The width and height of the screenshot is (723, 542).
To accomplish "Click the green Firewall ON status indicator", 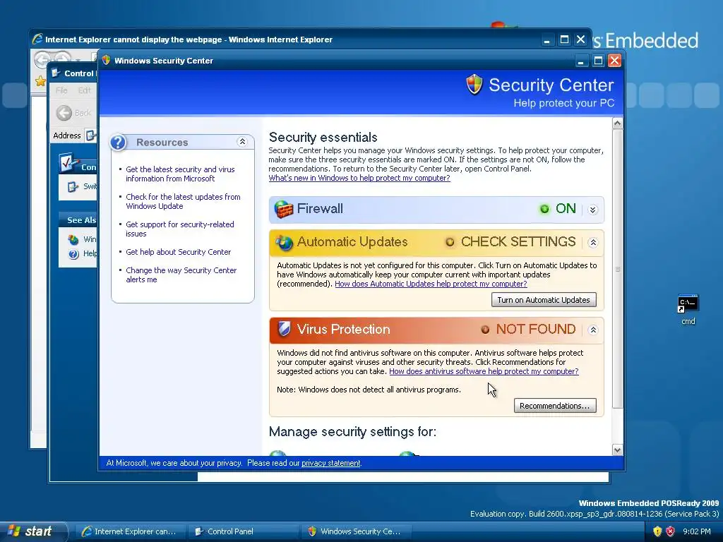I will [544, 209].
